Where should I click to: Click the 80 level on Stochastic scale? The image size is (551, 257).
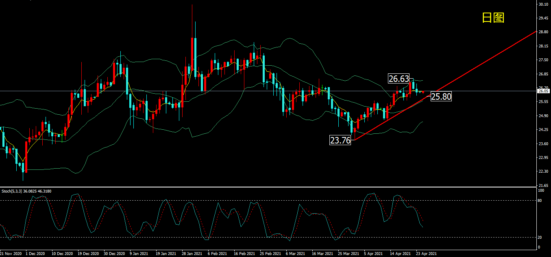[540, 200]
